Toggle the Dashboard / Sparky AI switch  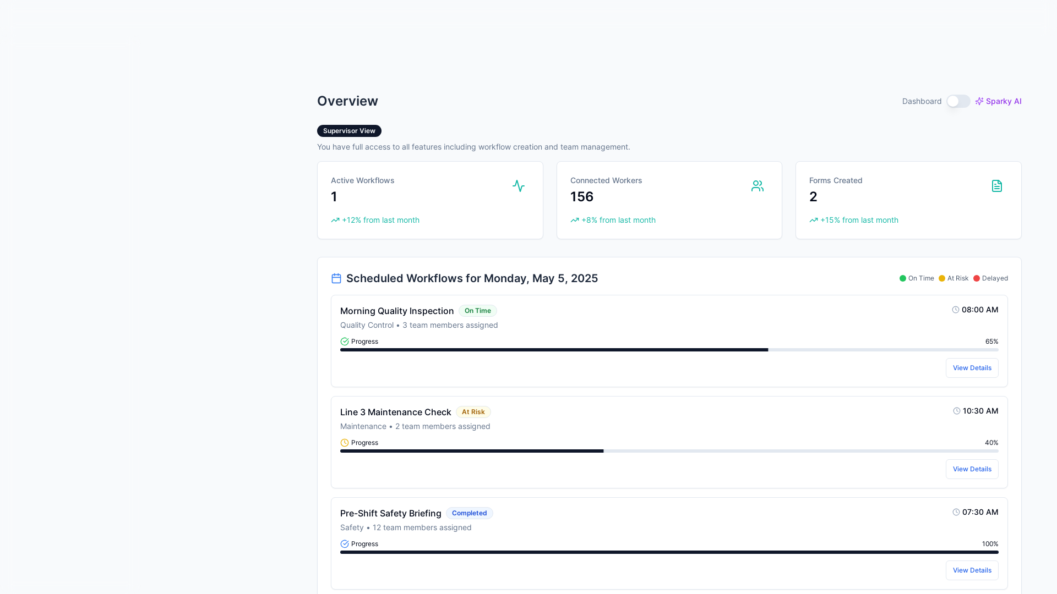coord(958,101)
